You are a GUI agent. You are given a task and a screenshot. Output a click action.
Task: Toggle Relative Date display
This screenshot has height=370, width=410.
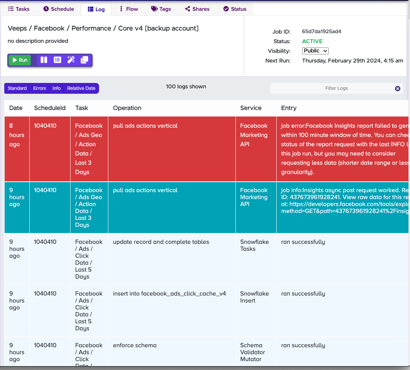(81, 88)
